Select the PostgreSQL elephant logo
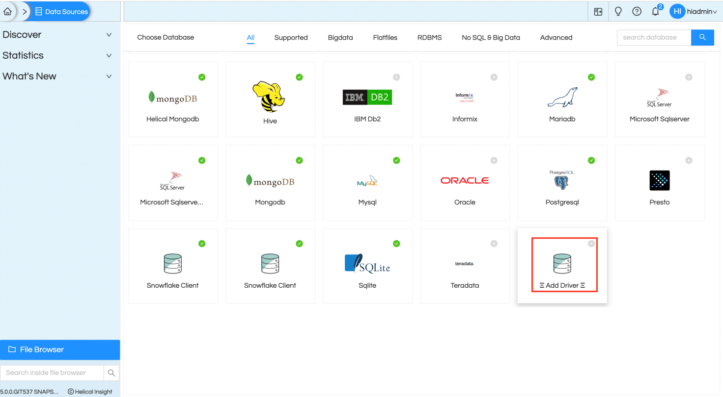Screen dimensions: 723x397 (562, 180)
